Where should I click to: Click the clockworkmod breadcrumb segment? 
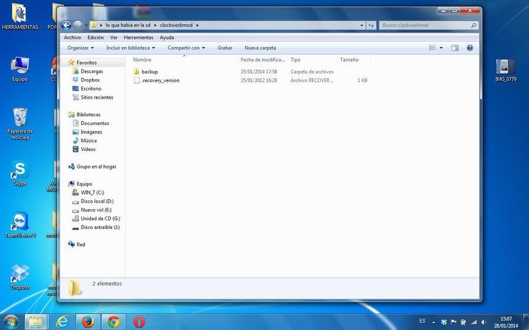176,25
